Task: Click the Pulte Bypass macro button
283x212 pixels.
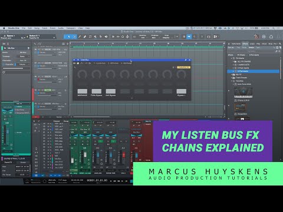Action: click(96, 91)
